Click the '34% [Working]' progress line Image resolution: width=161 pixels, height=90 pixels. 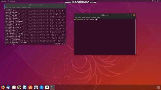click(10, 44)
